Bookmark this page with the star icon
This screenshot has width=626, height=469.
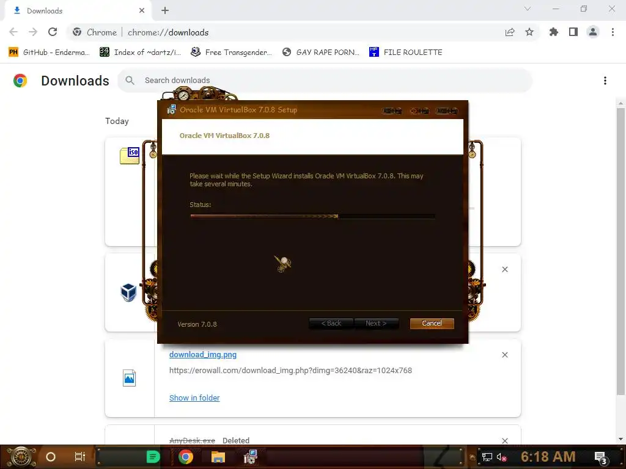pos(529,32)
